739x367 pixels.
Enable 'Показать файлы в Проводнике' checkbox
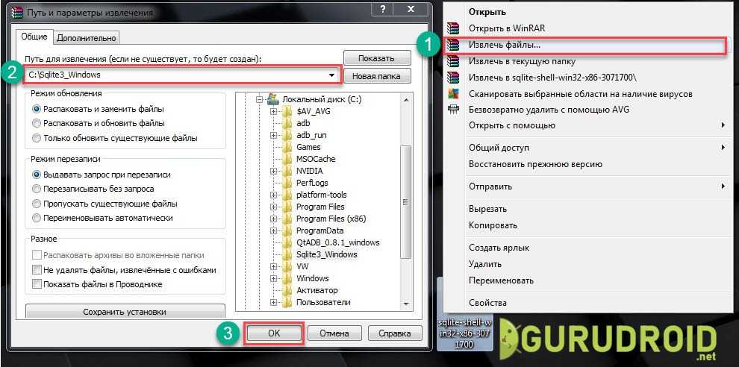click(x=37, y=284)
